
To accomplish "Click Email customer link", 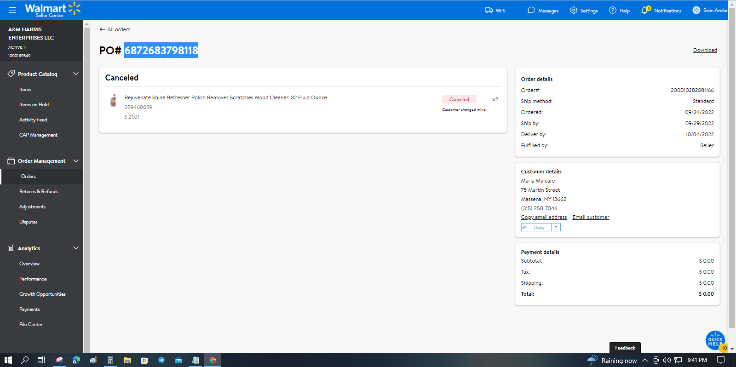I will coord(591,217).
